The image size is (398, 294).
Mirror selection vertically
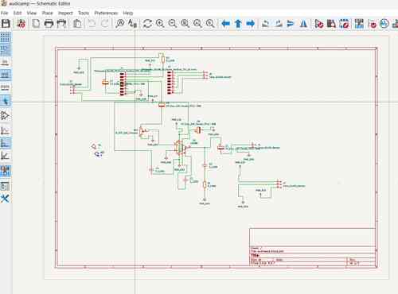291,24
